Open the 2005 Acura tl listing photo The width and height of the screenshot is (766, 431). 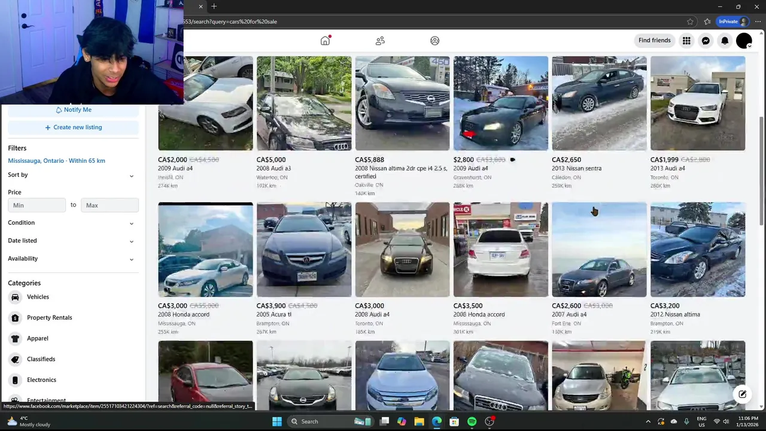(x=304, y=250)
